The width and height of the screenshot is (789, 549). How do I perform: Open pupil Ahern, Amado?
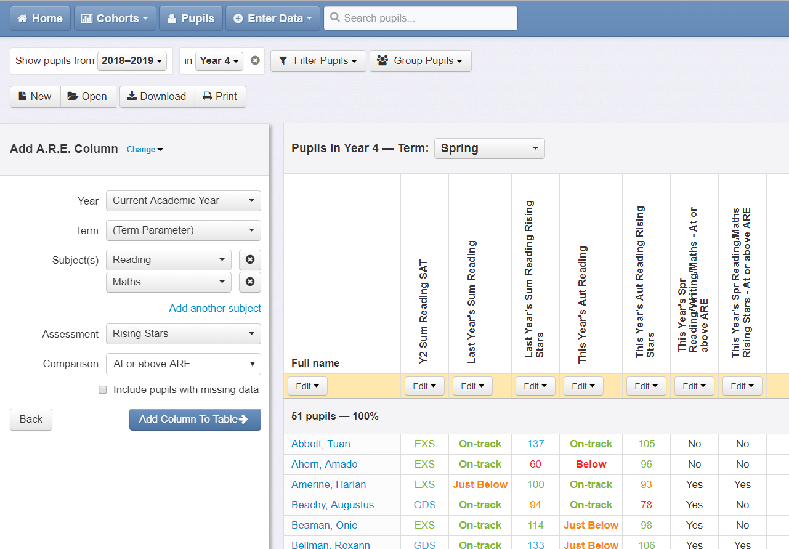[x=325, y=465]
